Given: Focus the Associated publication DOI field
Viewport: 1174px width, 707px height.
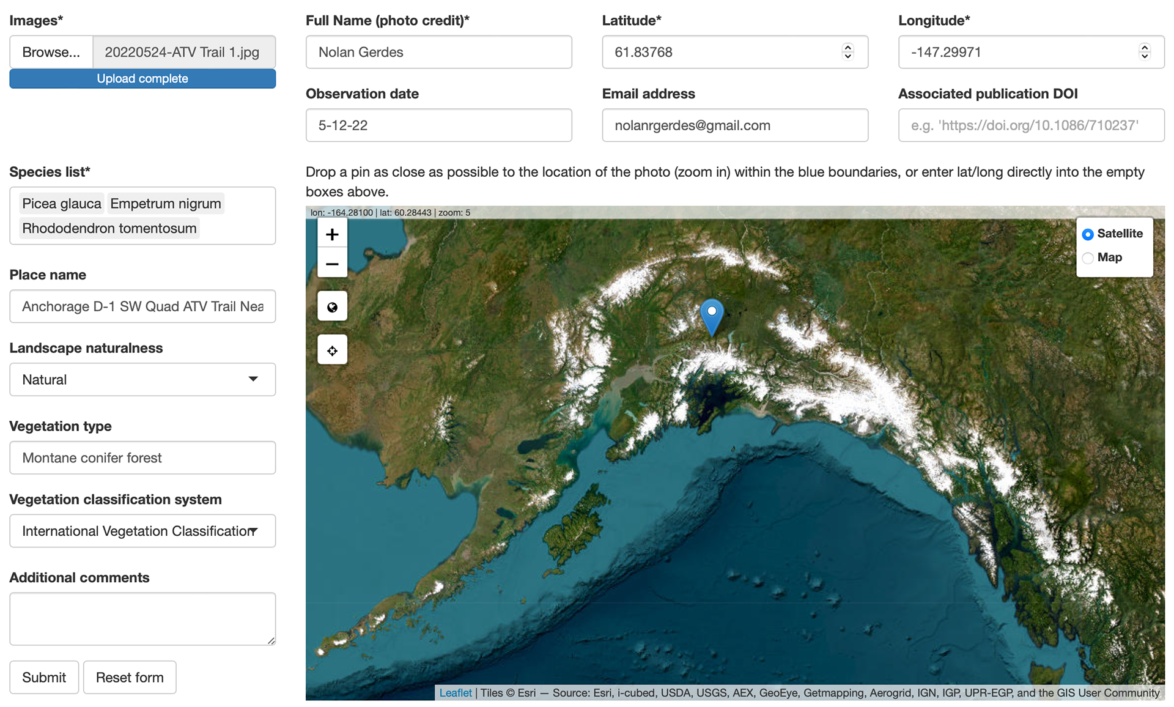Looking at the screenshot, I should [1031, 125].
